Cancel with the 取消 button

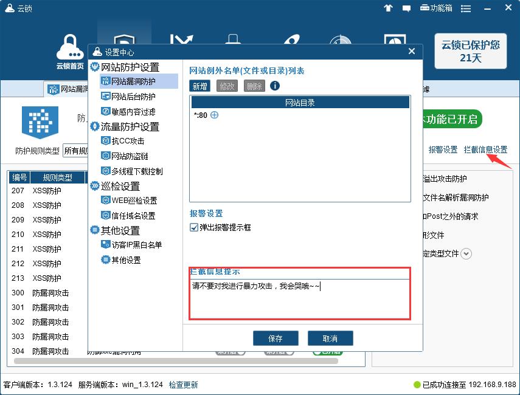click(x=330, y=338)
